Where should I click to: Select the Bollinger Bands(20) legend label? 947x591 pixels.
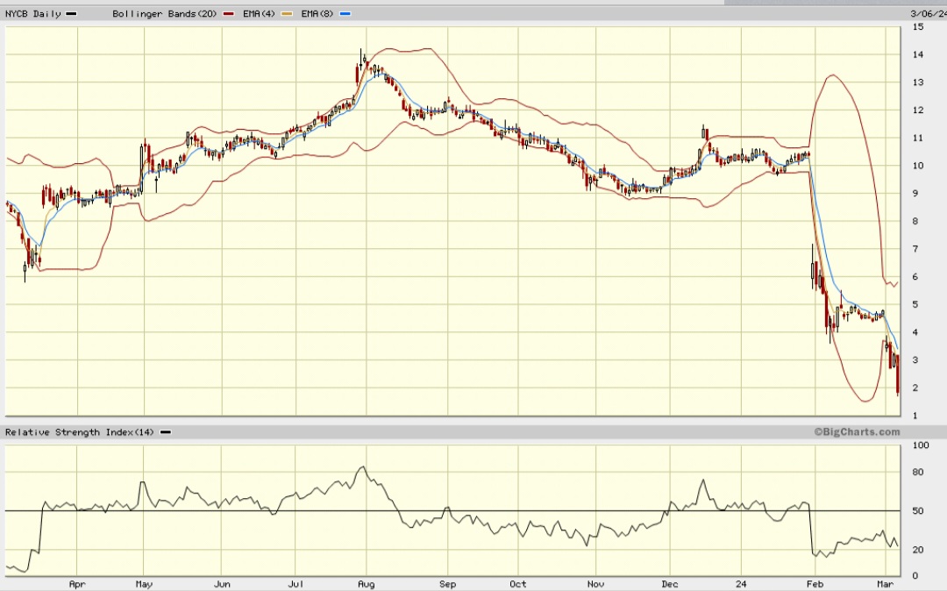tap(164, 13)
